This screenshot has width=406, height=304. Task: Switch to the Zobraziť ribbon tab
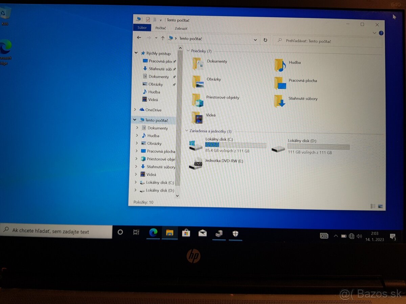tap(181, 28)
